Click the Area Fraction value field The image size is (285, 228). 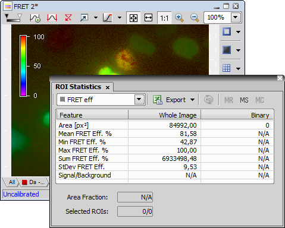pyautogui.click(x=135, y=197)
